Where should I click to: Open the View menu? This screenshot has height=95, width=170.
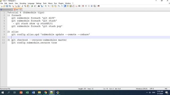[x=16, y=3]
